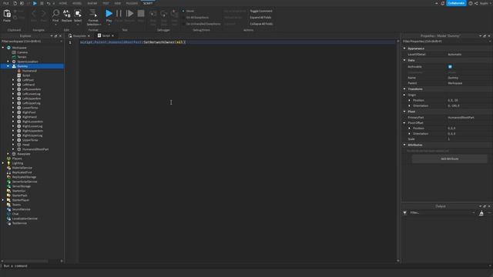Click the Back navigate arrow
The image size is (493, 277).
coord(34,14)
